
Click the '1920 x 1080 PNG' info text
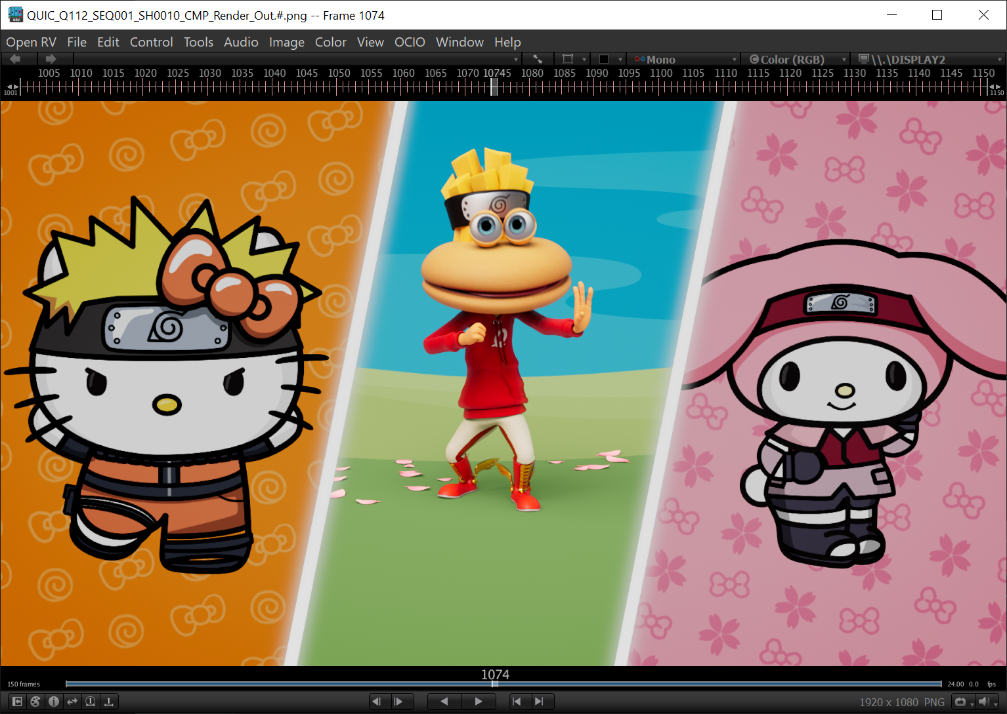[x=902, y=702]
